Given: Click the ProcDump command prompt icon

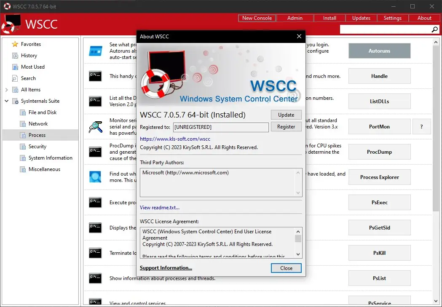Looking at the screenshot, I should tap(95, 152).
